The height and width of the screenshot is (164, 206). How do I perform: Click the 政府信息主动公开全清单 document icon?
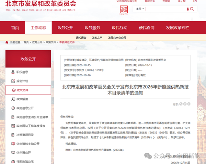pos(13,117)
